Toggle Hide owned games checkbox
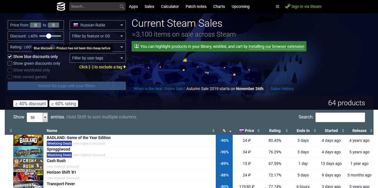Image resolution: width=378 pixels, height=188 pixels. pyautogui.click(x=10, y=77)
